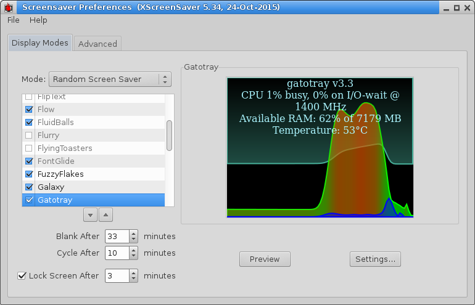
Task: Click the XScreenSaver app icon in title bar
Action: tap(9, 7)
